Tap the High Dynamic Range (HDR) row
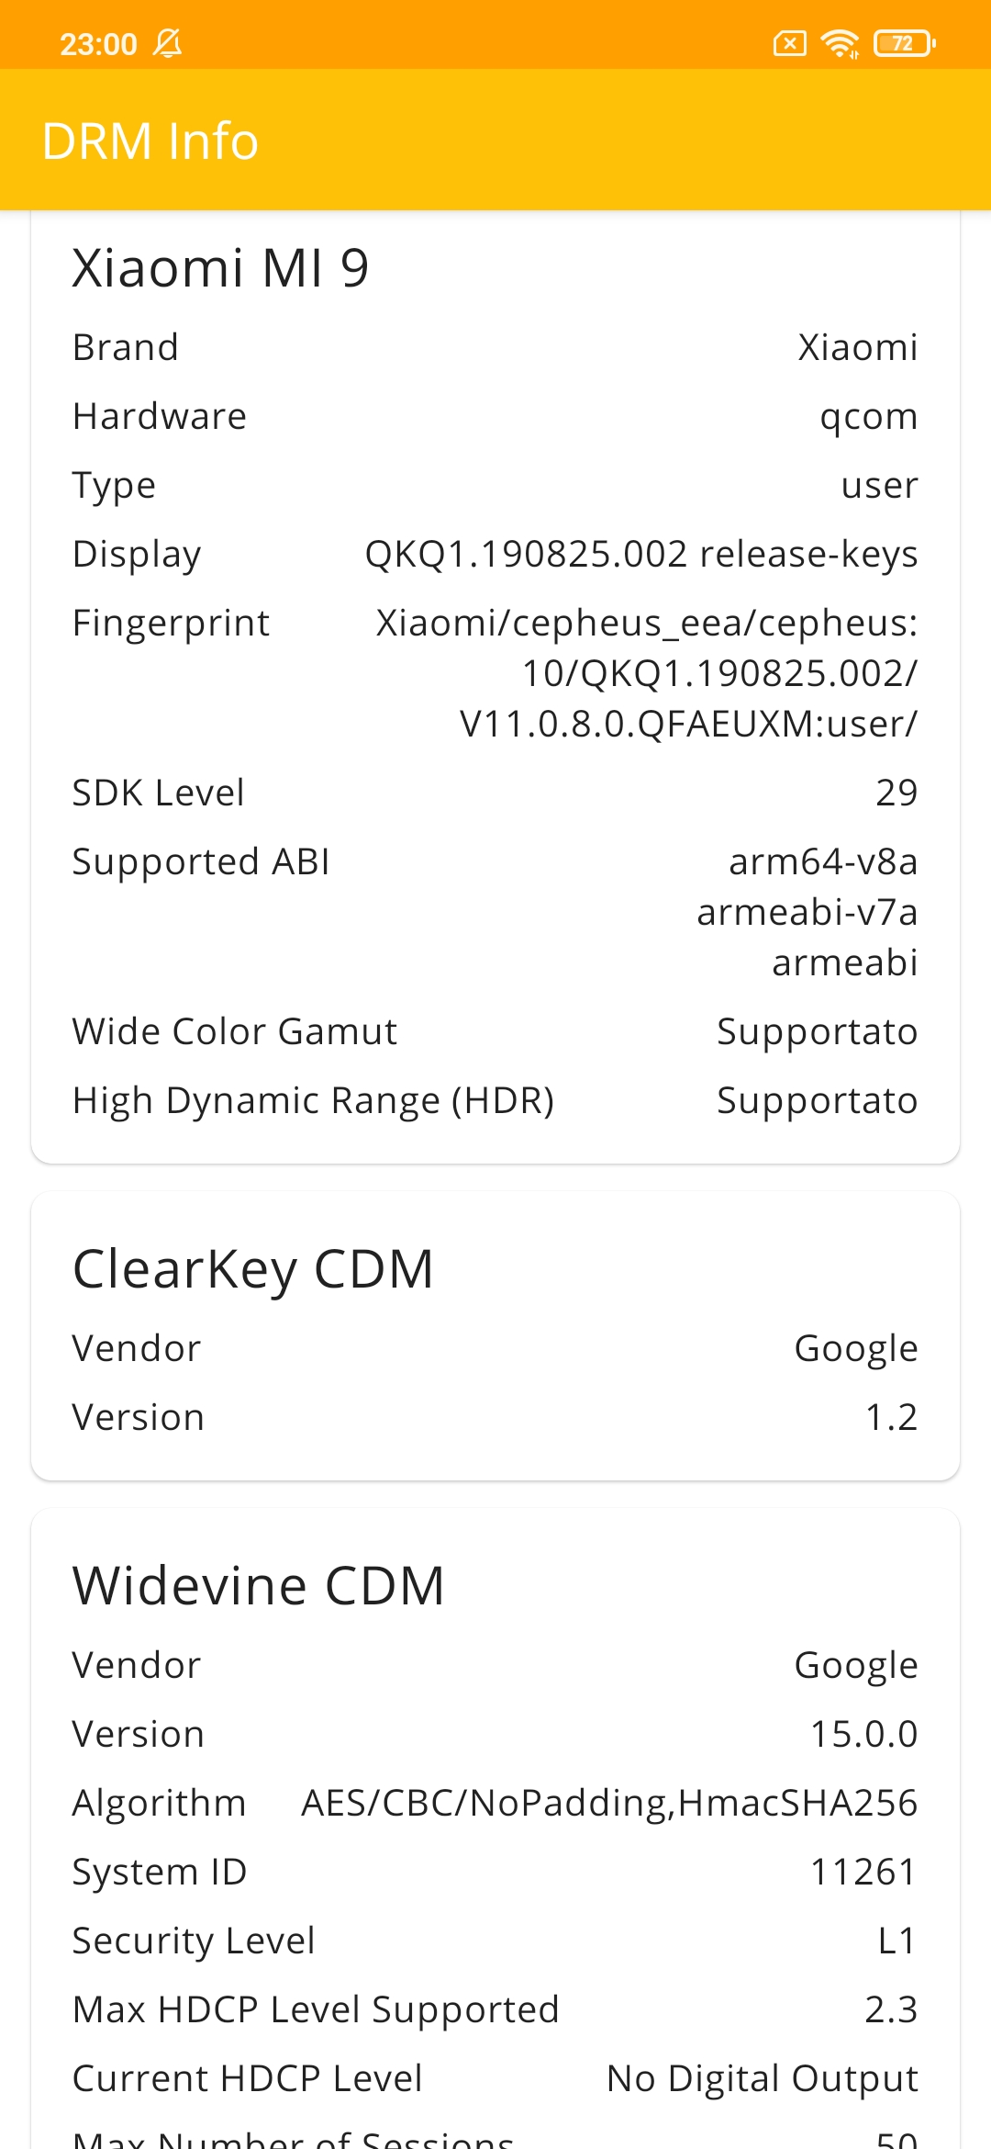Screen dimensions: 991x2149 pyautogui.click(x=495, y=1100)
